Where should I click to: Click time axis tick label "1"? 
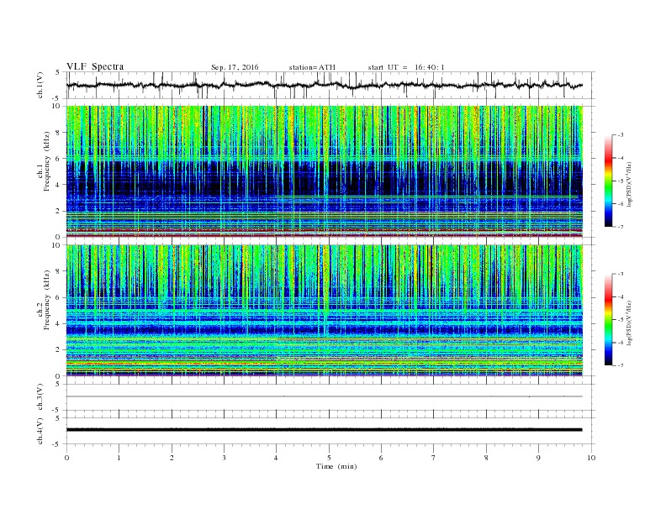(119, 458)
